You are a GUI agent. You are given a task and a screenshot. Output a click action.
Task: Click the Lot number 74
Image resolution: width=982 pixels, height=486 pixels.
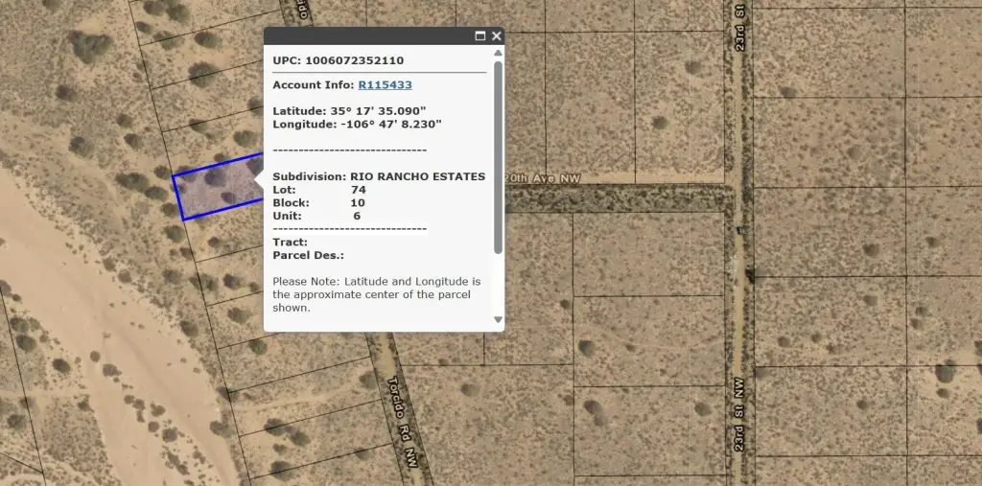(x=359, y=190)
